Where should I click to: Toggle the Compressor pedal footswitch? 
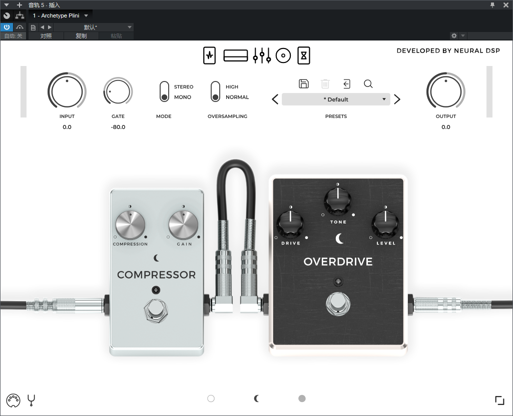click(x=156, y=310)
